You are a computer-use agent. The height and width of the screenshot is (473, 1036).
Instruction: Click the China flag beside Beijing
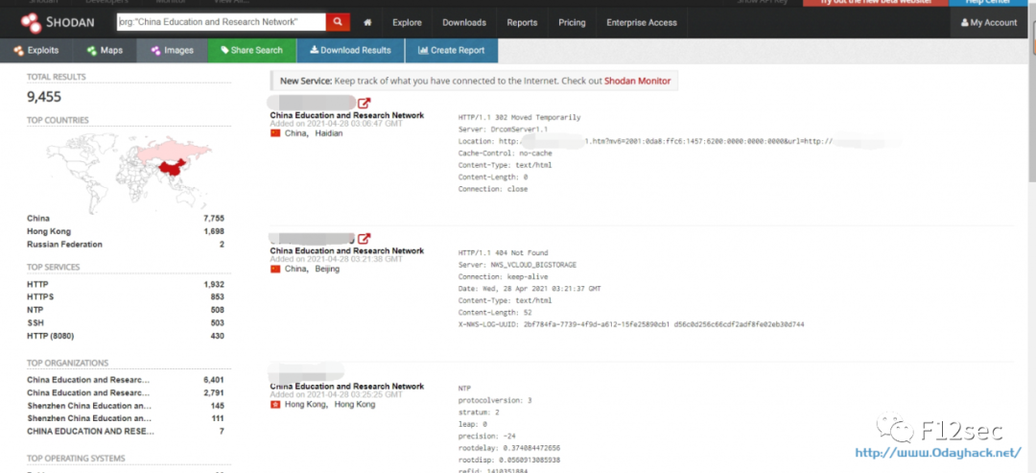(275, 269)
